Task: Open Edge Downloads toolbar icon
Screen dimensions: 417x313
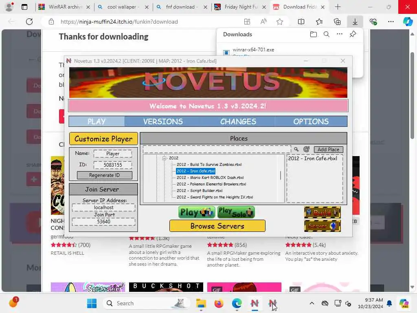Action: pos(355,22)
